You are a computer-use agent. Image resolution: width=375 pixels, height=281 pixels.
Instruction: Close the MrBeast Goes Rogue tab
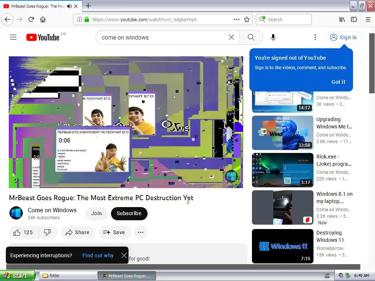(76, 6)
